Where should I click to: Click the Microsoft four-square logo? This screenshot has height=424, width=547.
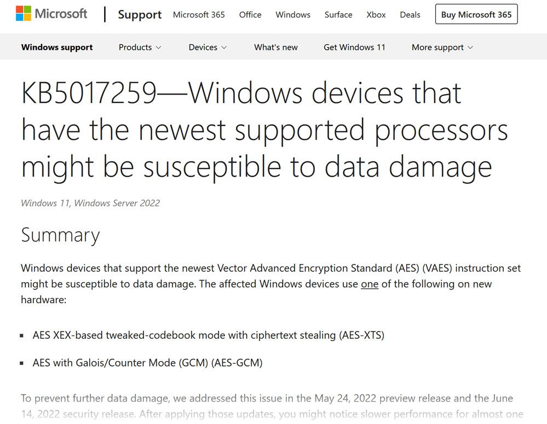(24, 14)
